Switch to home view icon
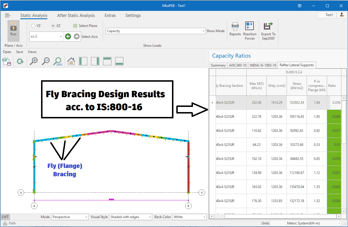The image size is (348, 227). point(71,61)
